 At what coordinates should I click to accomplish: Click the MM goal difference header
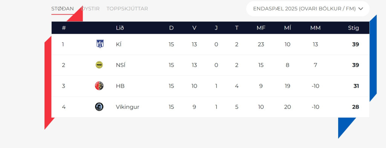click(316, 28)
